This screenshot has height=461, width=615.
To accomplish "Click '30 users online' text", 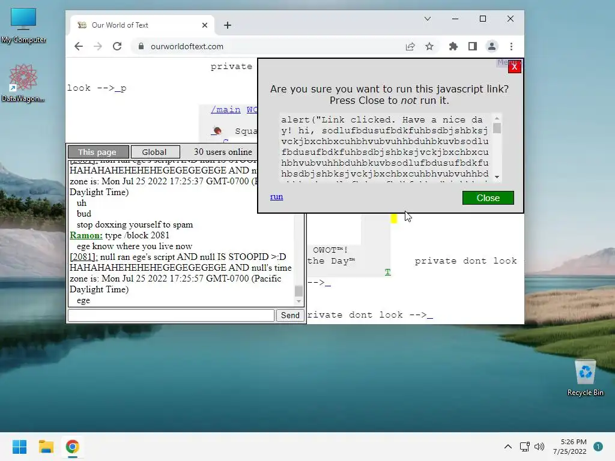I will click(223, 152).
